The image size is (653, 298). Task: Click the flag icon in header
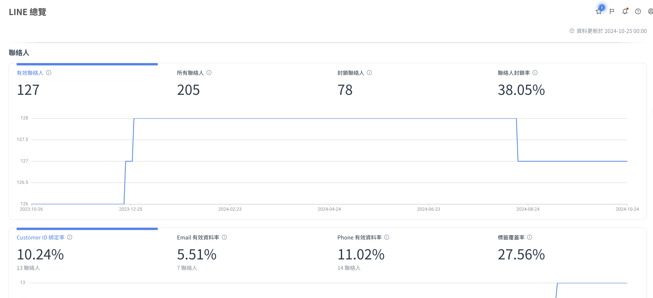tap(612, 11)
